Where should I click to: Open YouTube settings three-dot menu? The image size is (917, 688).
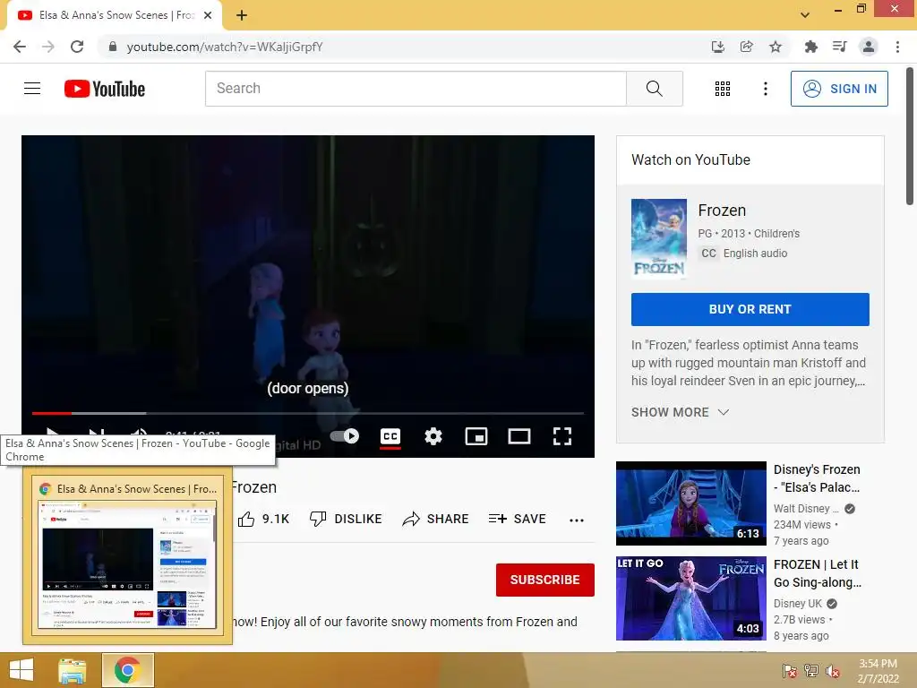(765, 89)
